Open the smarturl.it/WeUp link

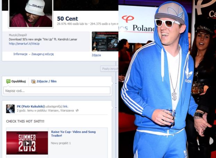point(24,44)
